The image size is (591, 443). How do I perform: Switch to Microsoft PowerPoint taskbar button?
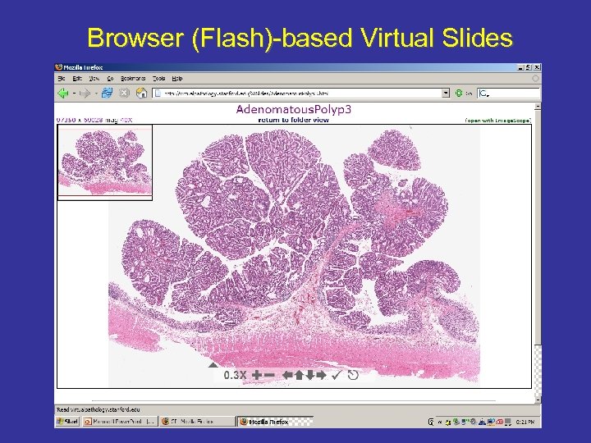pyautogui.click(x=120, y=422)
